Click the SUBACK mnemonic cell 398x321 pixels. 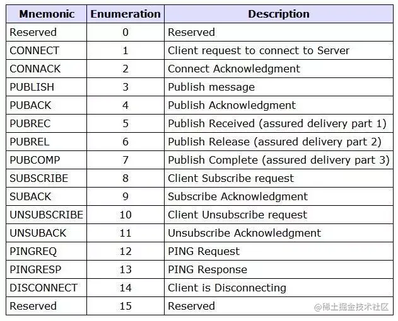30,196
